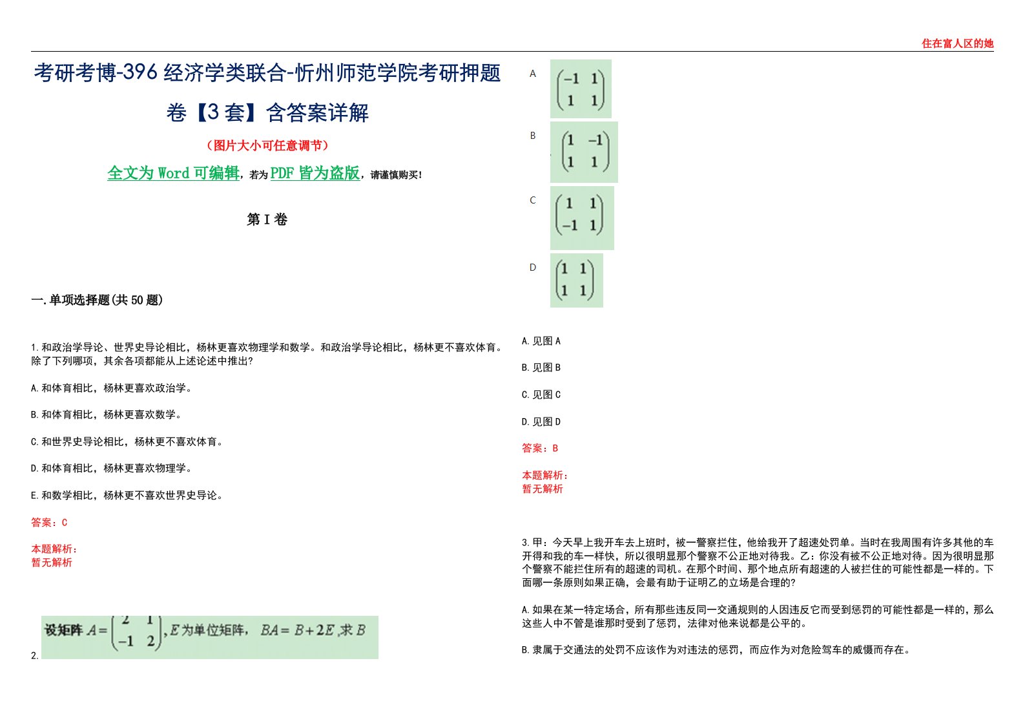Image resolution: width=1025 pixels, height=725 pixels.
Task: Click matrix image labeled B
Action: pos(584,152)
